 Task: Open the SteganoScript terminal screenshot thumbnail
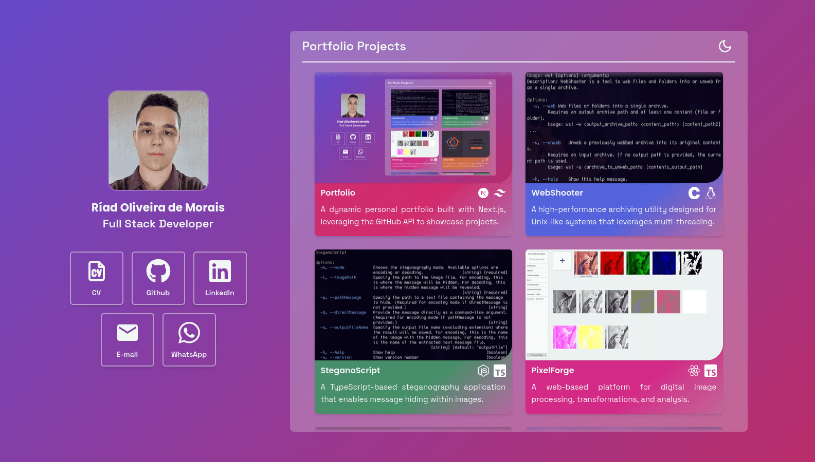(413, 305)
